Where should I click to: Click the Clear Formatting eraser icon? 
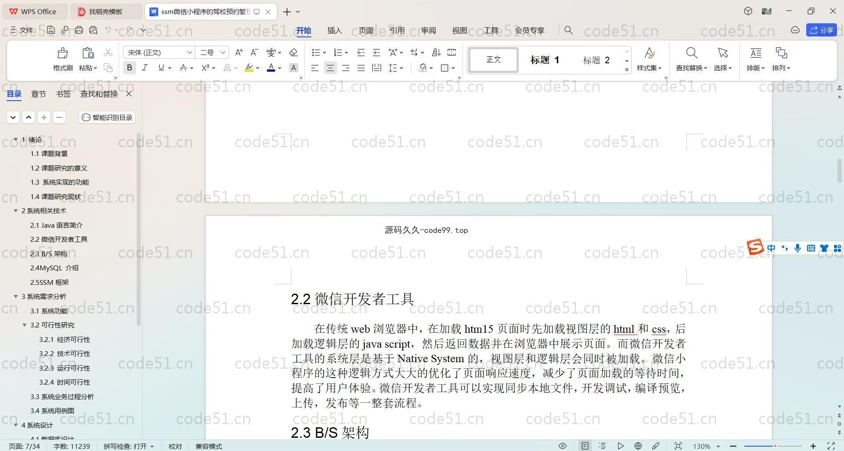[293, 52]
